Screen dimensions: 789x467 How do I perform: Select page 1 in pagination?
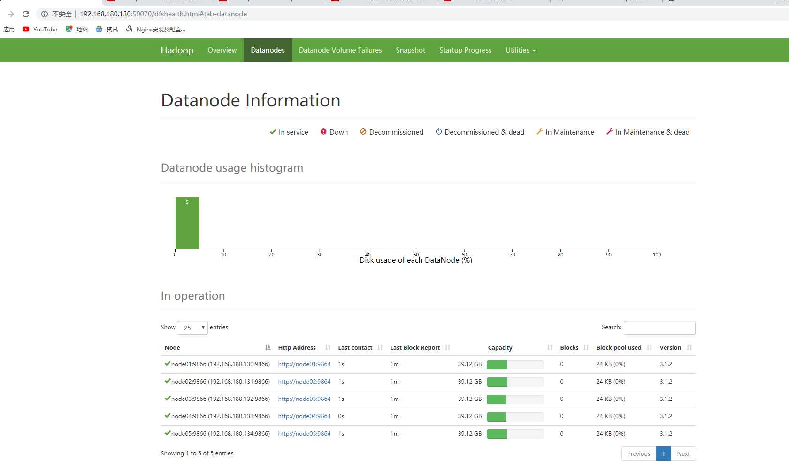point(663,454)
